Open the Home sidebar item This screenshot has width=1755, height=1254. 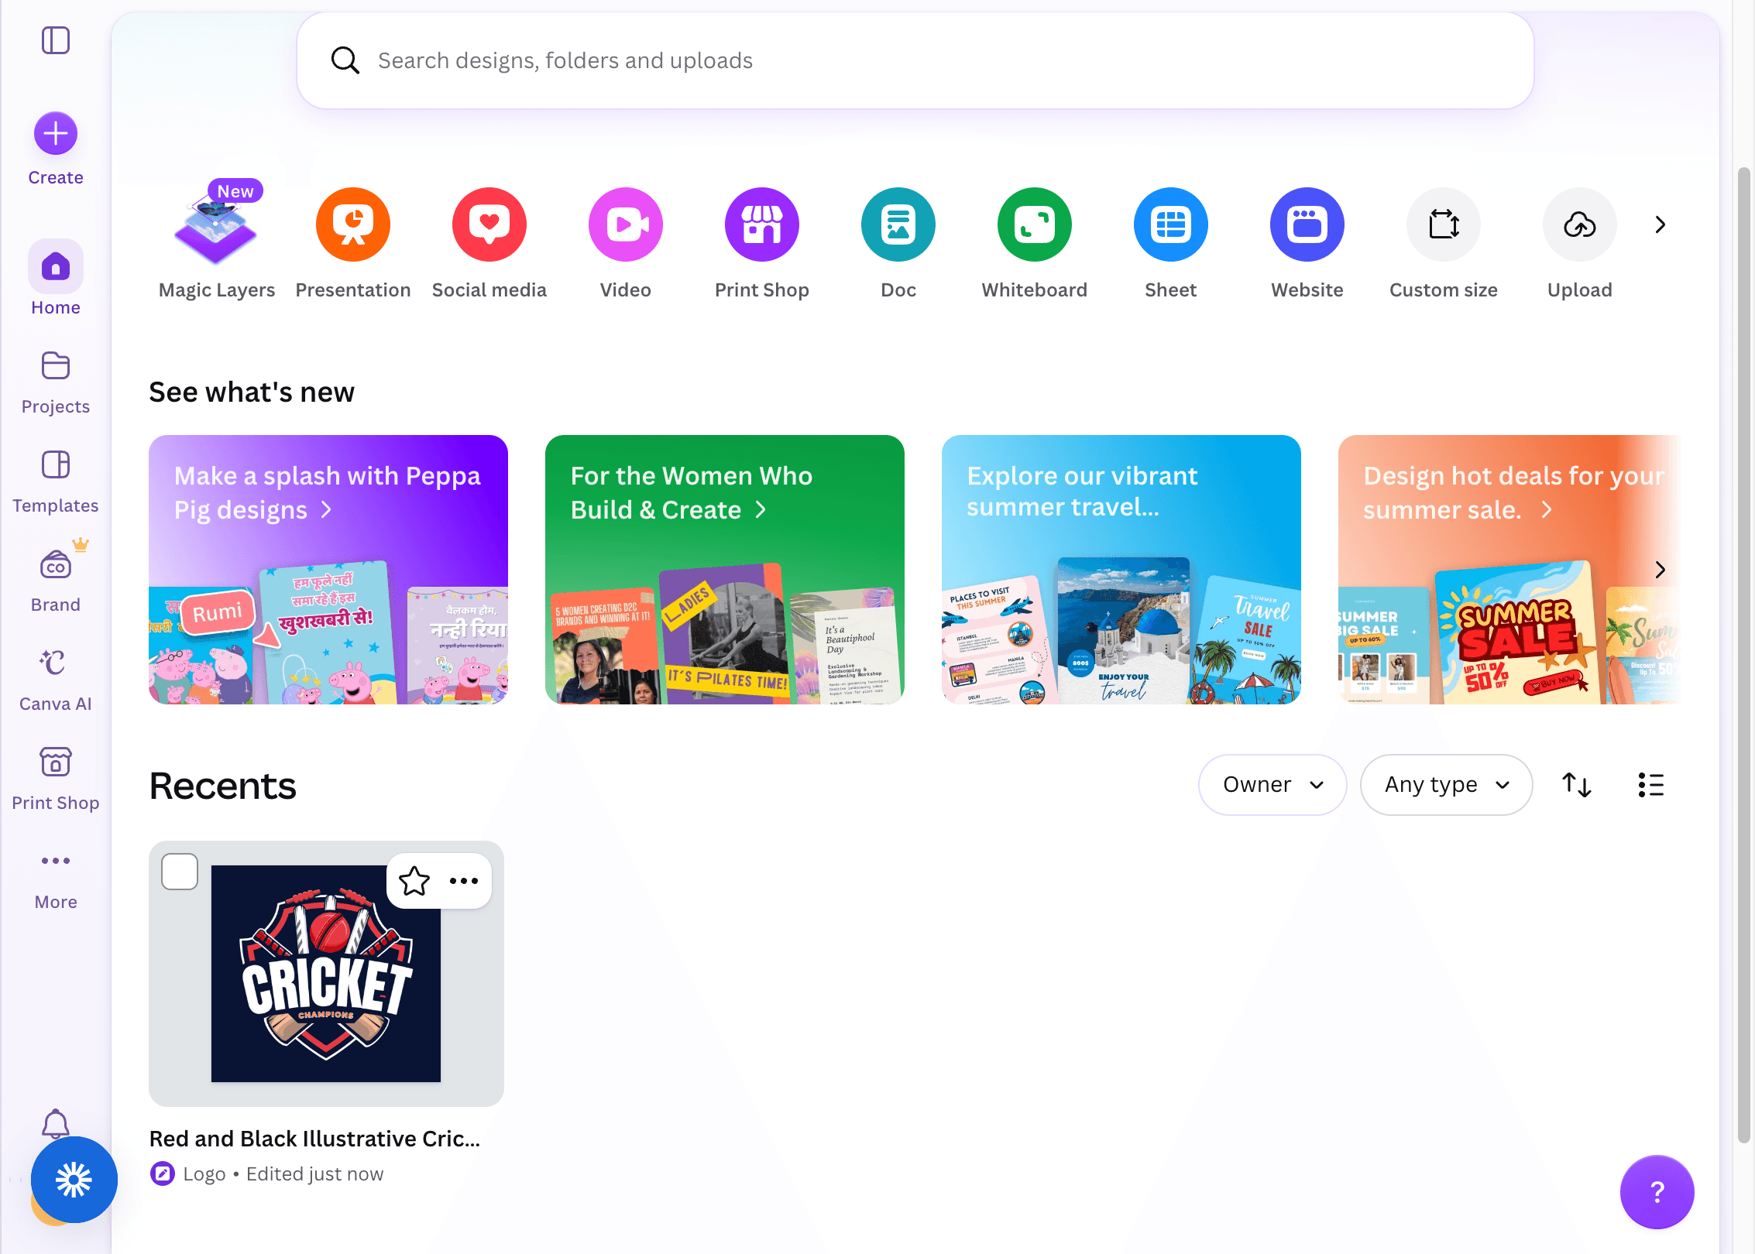point(56,279)
